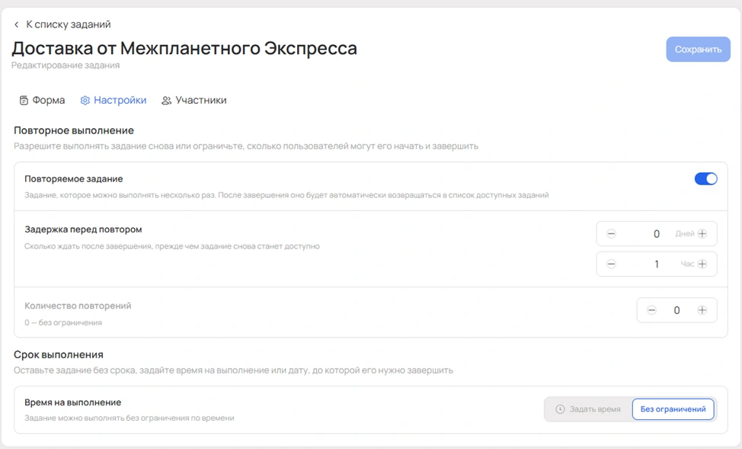Select the Задать время option
Viewport: 742px width, 449px height.
pyautogui.click(x=588, y=409)
